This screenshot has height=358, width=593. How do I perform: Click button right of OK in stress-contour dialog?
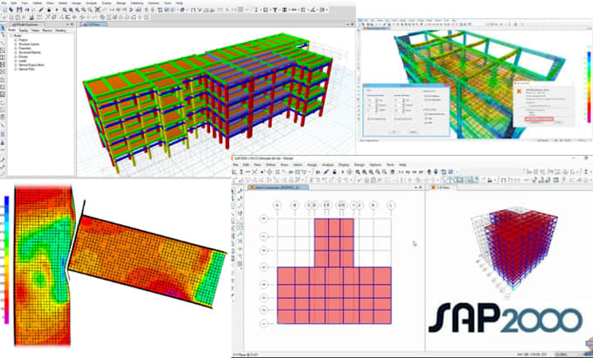[x=413, y=132]
